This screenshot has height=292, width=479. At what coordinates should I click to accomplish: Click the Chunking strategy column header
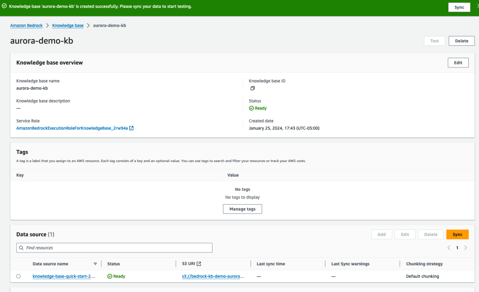click(424, 264)
